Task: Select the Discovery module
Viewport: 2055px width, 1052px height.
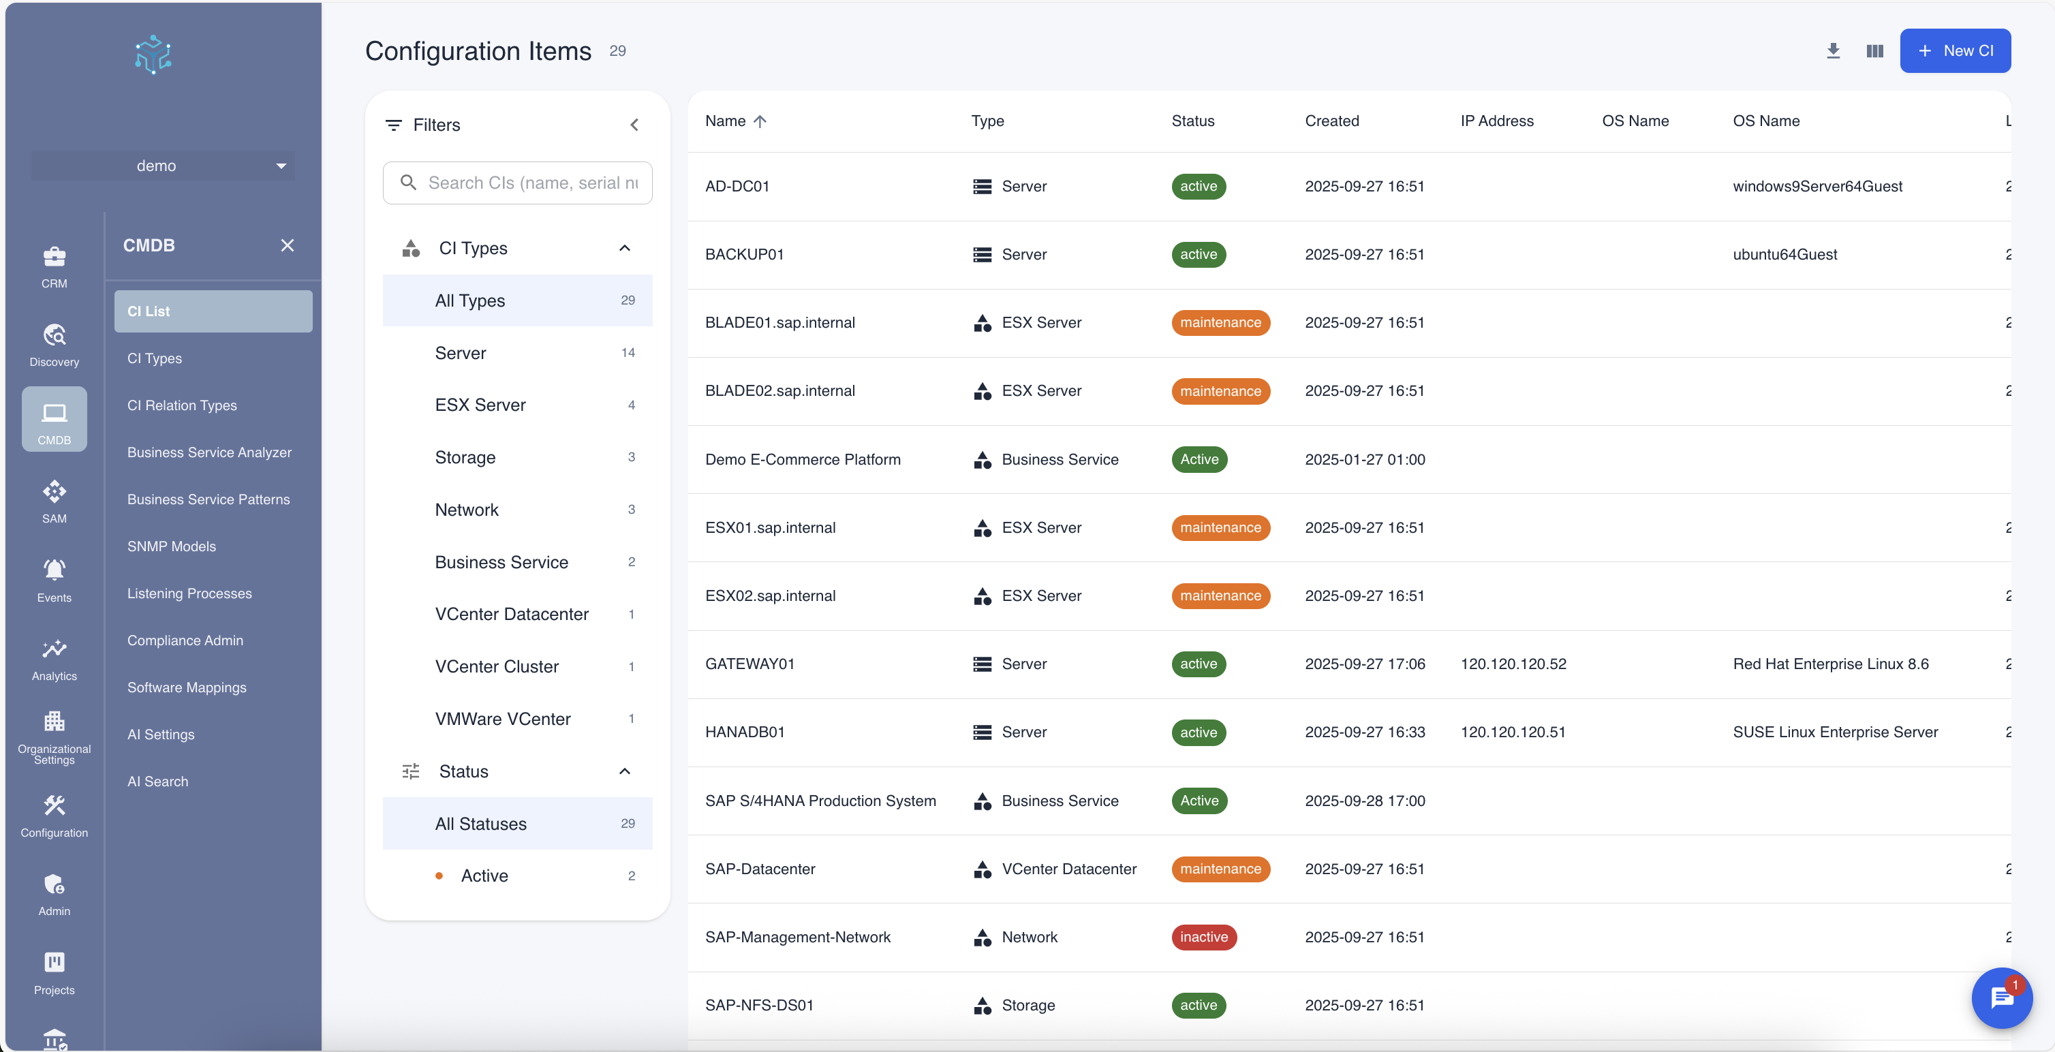Action: (x=53, y=344)
